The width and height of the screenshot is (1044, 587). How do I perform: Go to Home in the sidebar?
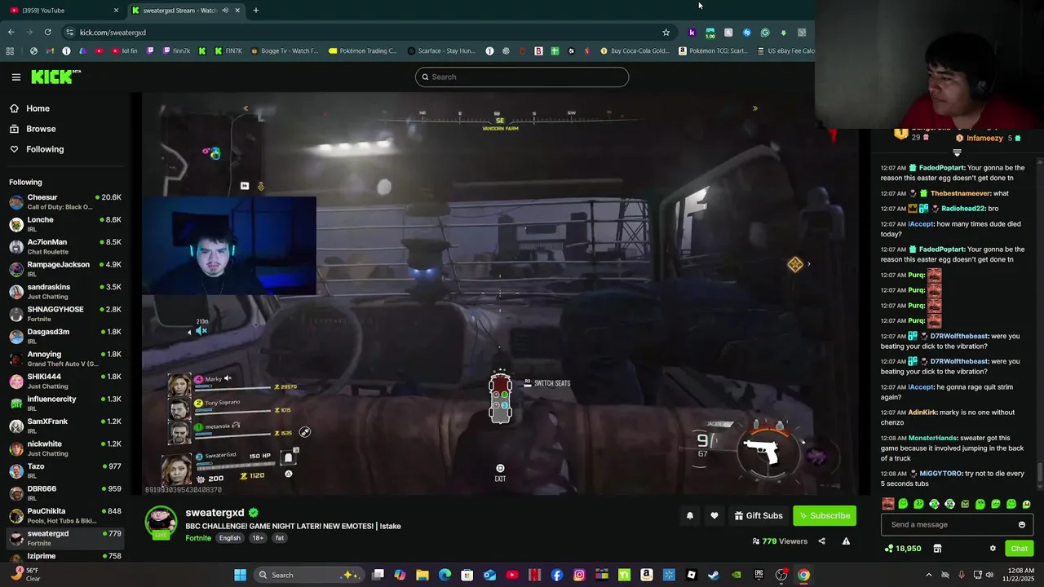[x=38, y=108]
